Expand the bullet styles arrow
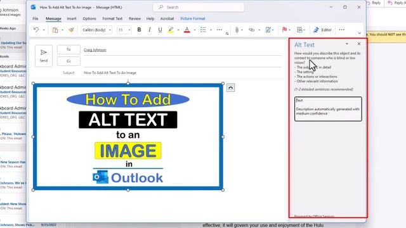The width and height of the screenshot is (406, 228). 211,30
